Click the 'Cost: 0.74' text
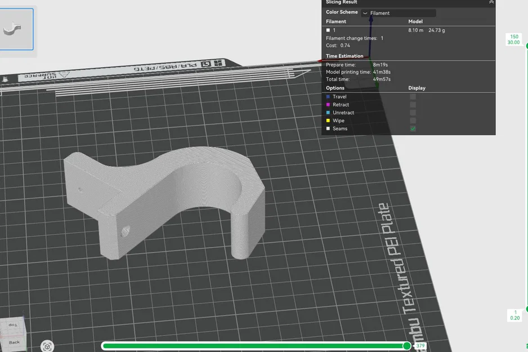 338,46
